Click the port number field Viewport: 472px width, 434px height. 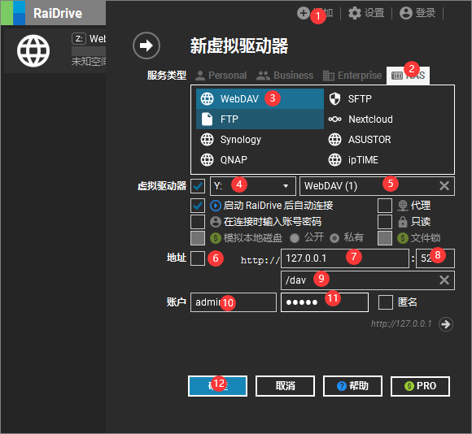435,258
